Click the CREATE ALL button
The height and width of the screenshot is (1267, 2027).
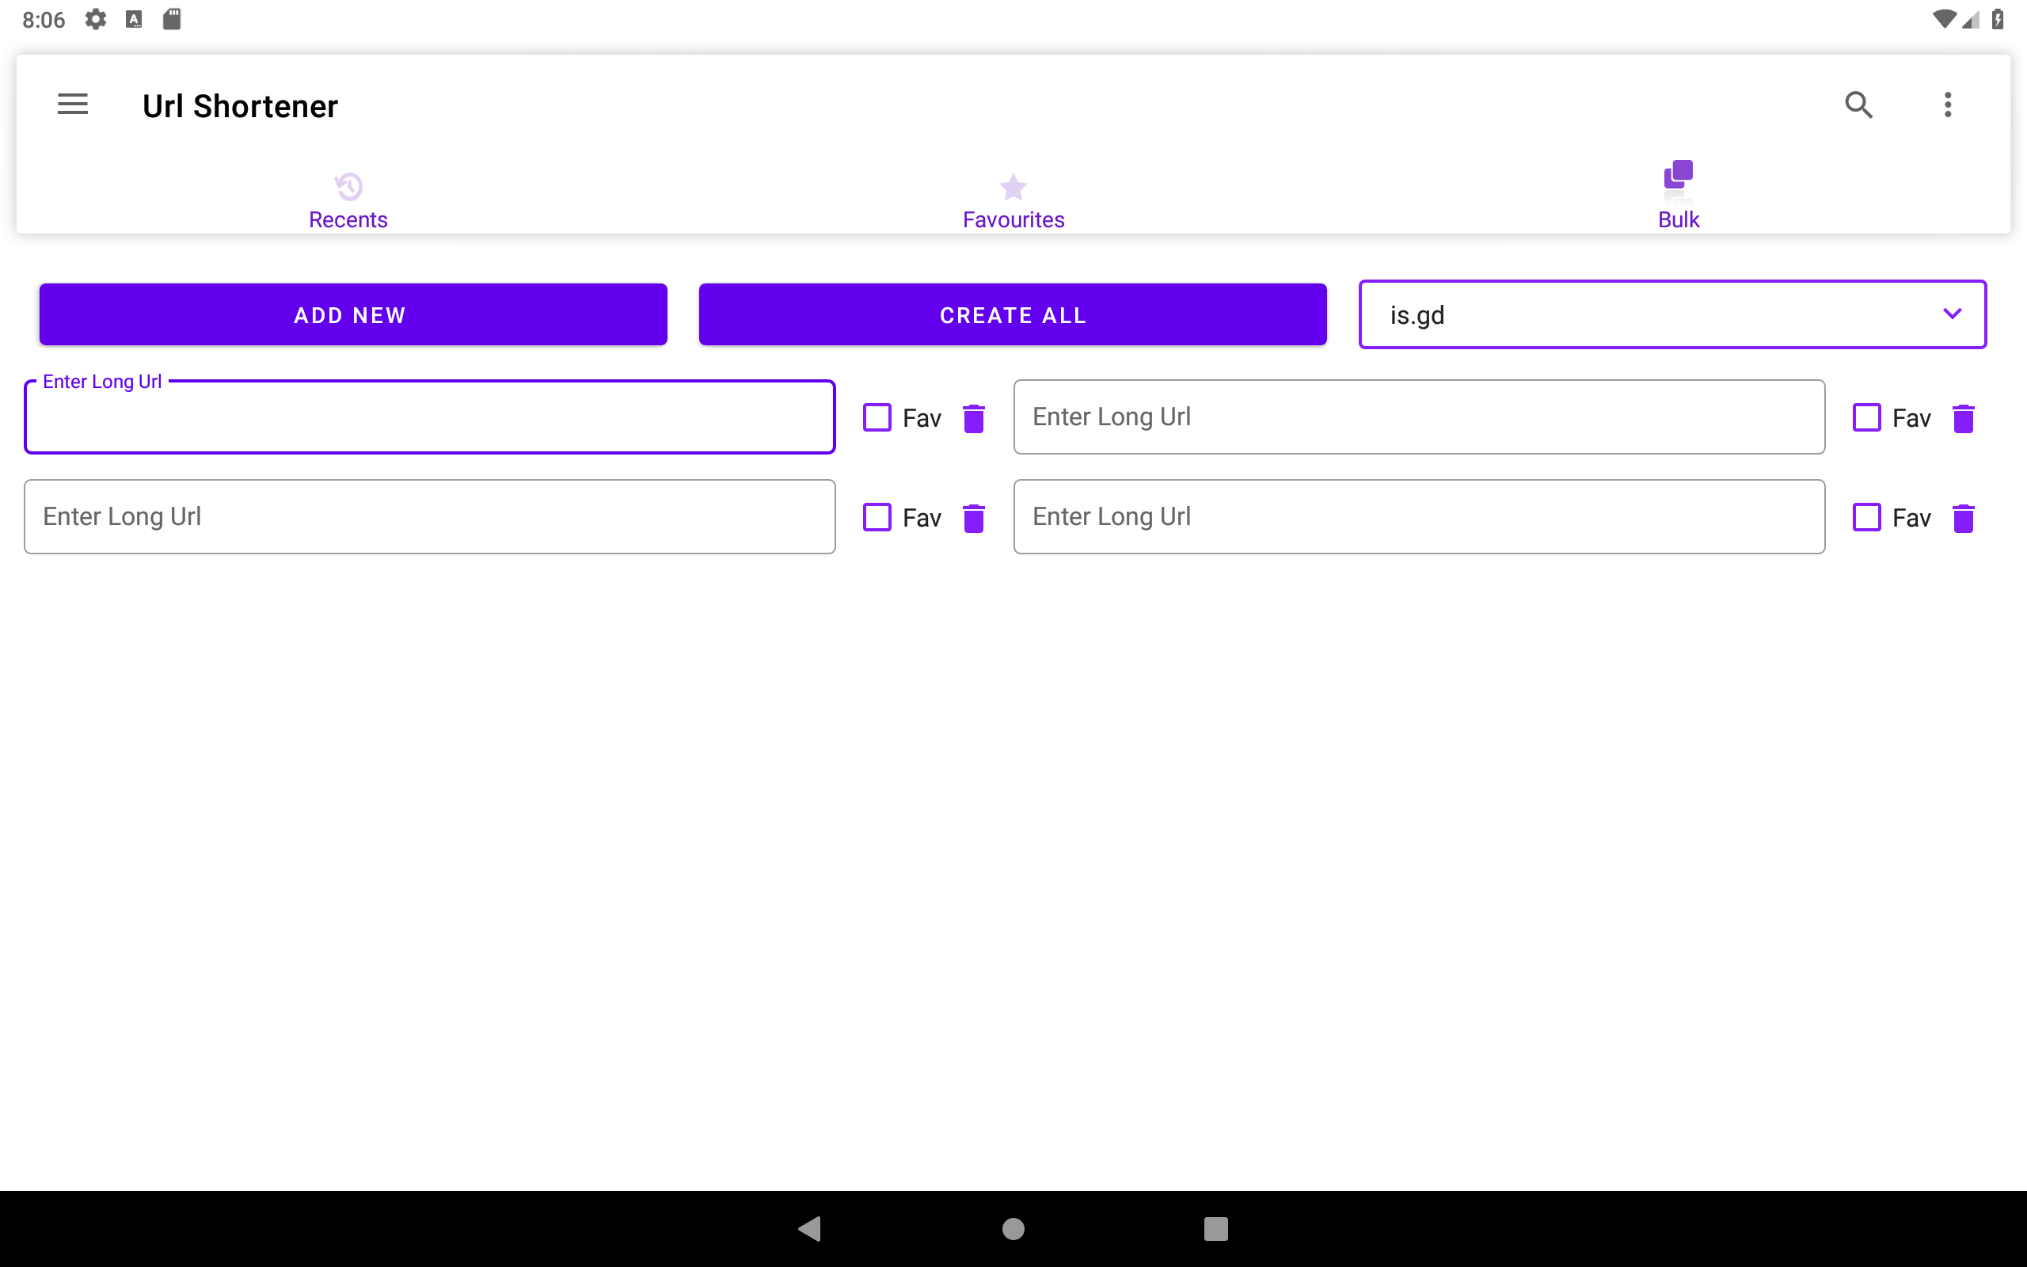coord(1013,314)
